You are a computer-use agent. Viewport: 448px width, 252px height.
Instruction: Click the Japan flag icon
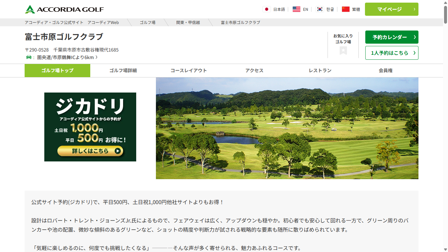click(267, 9)
